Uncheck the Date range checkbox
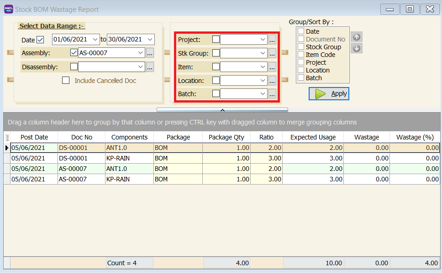The width and height of the screenshot is (442, 273). (41, 40)
